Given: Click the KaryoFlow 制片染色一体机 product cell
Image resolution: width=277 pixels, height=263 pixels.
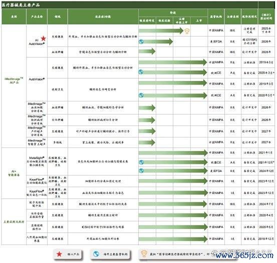Looking at the screenshot, I should pyautogui.click(x=37, y=193).
